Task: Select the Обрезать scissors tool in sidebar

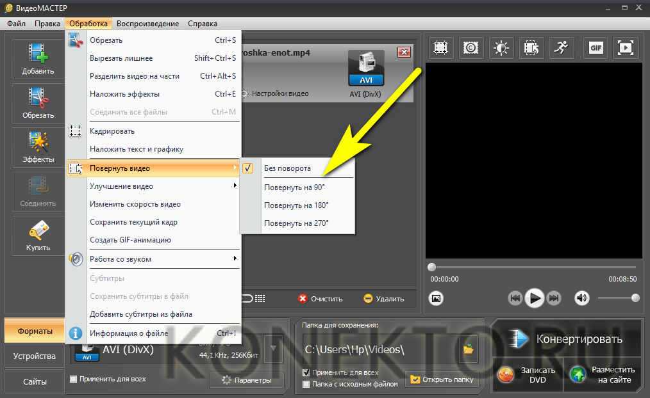Action: point(38,103)
